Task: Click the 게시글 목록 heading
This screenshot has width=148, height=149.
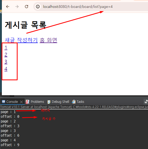Action: pyautogui.click(x=25, y=25)
